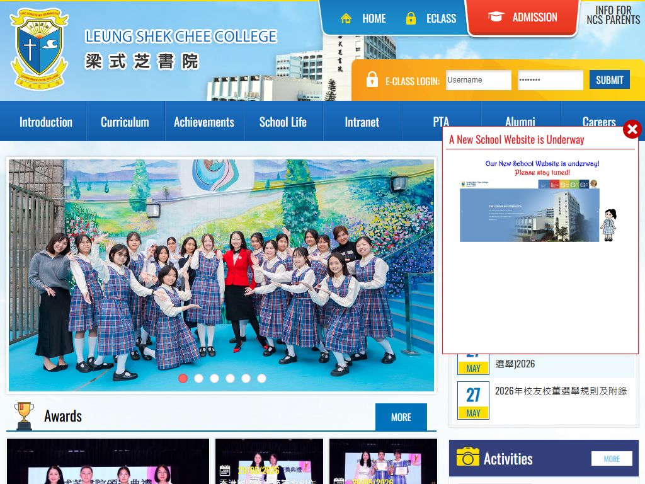Click the SUBMIT login button

click(x=610, y=79)
